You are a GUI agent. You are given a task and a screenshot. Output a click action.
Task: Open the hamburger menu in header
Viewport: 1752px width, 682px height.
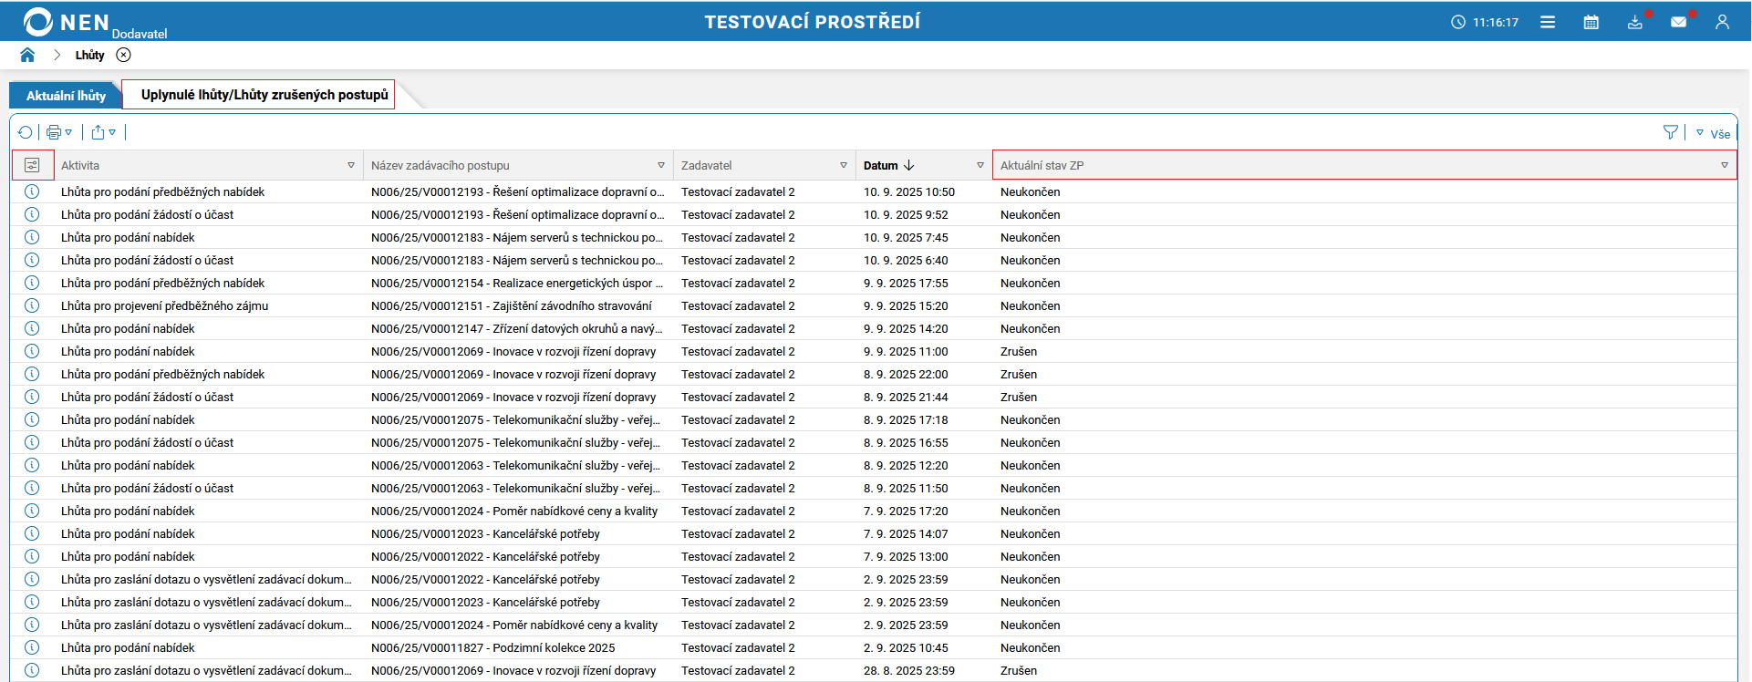click(x=1548, y=22)
